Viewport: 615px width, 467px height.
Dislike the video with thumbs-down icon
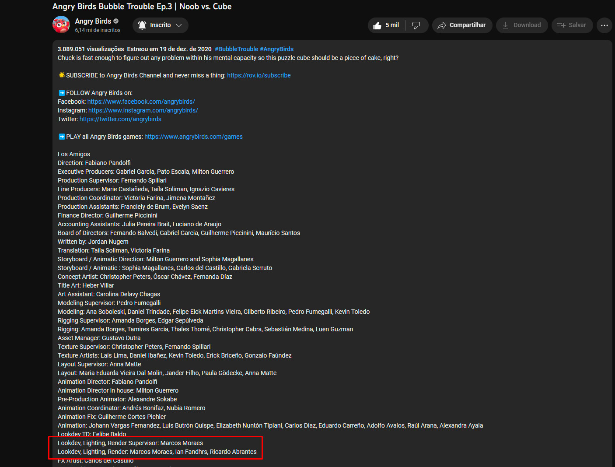pos(416,25)
